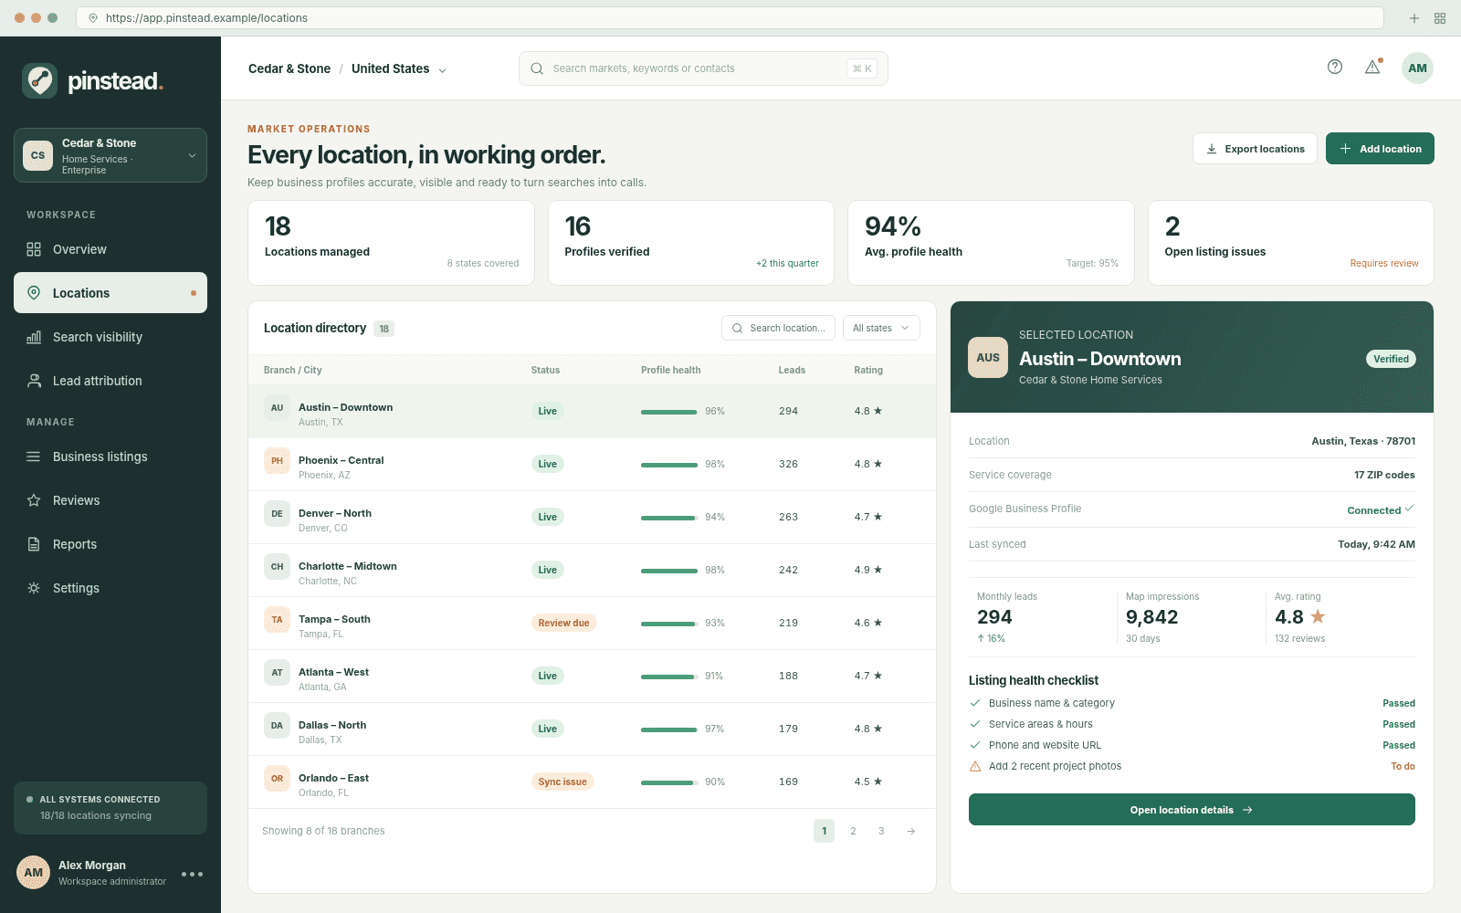1461x913 pixels.
Task: Click the Leads column header
Action: point(792,370)
